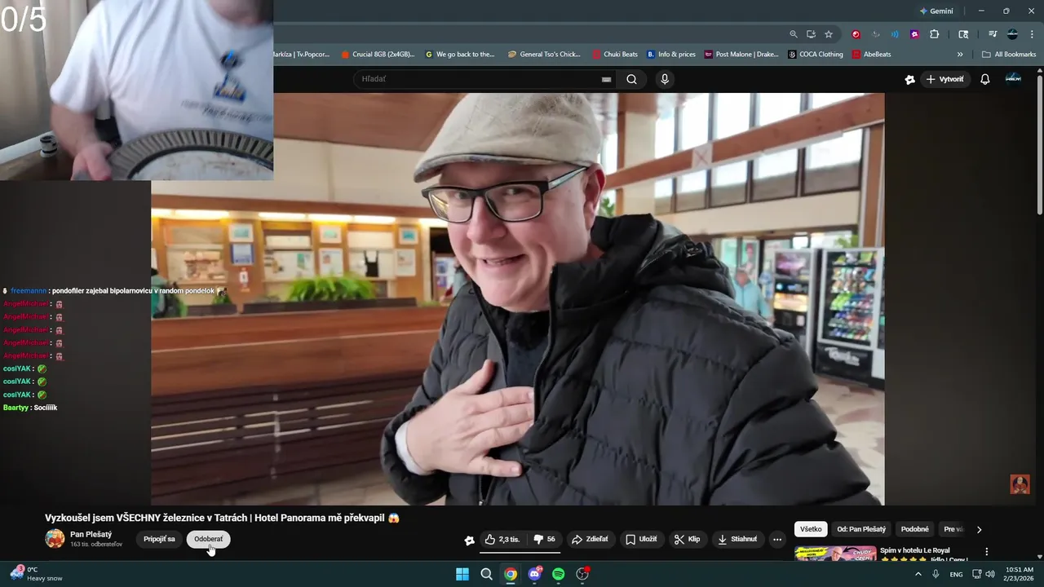Click the Odoberať subscribe button
1044x587 pixels.
(x=208, y=539)
